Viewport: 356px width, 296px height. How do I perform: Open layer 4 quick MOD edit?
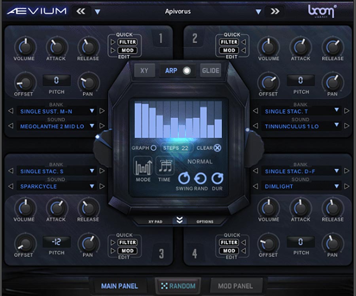(x=229, y=250)
